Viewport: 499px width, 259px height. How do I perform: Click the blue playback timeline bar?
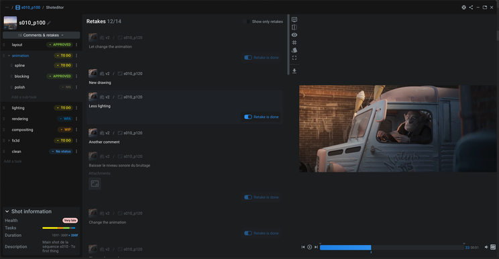(345, 248)
